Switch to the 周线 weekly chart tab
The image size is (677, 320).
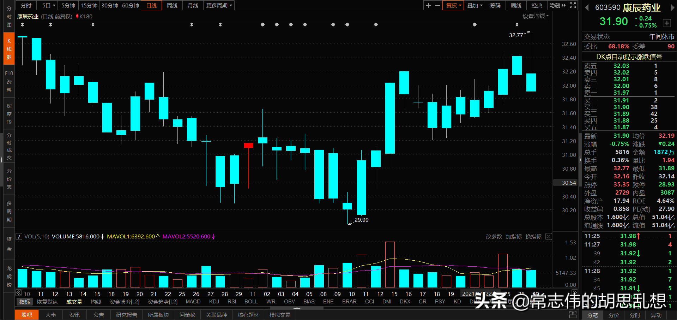[x=172, y=5]
